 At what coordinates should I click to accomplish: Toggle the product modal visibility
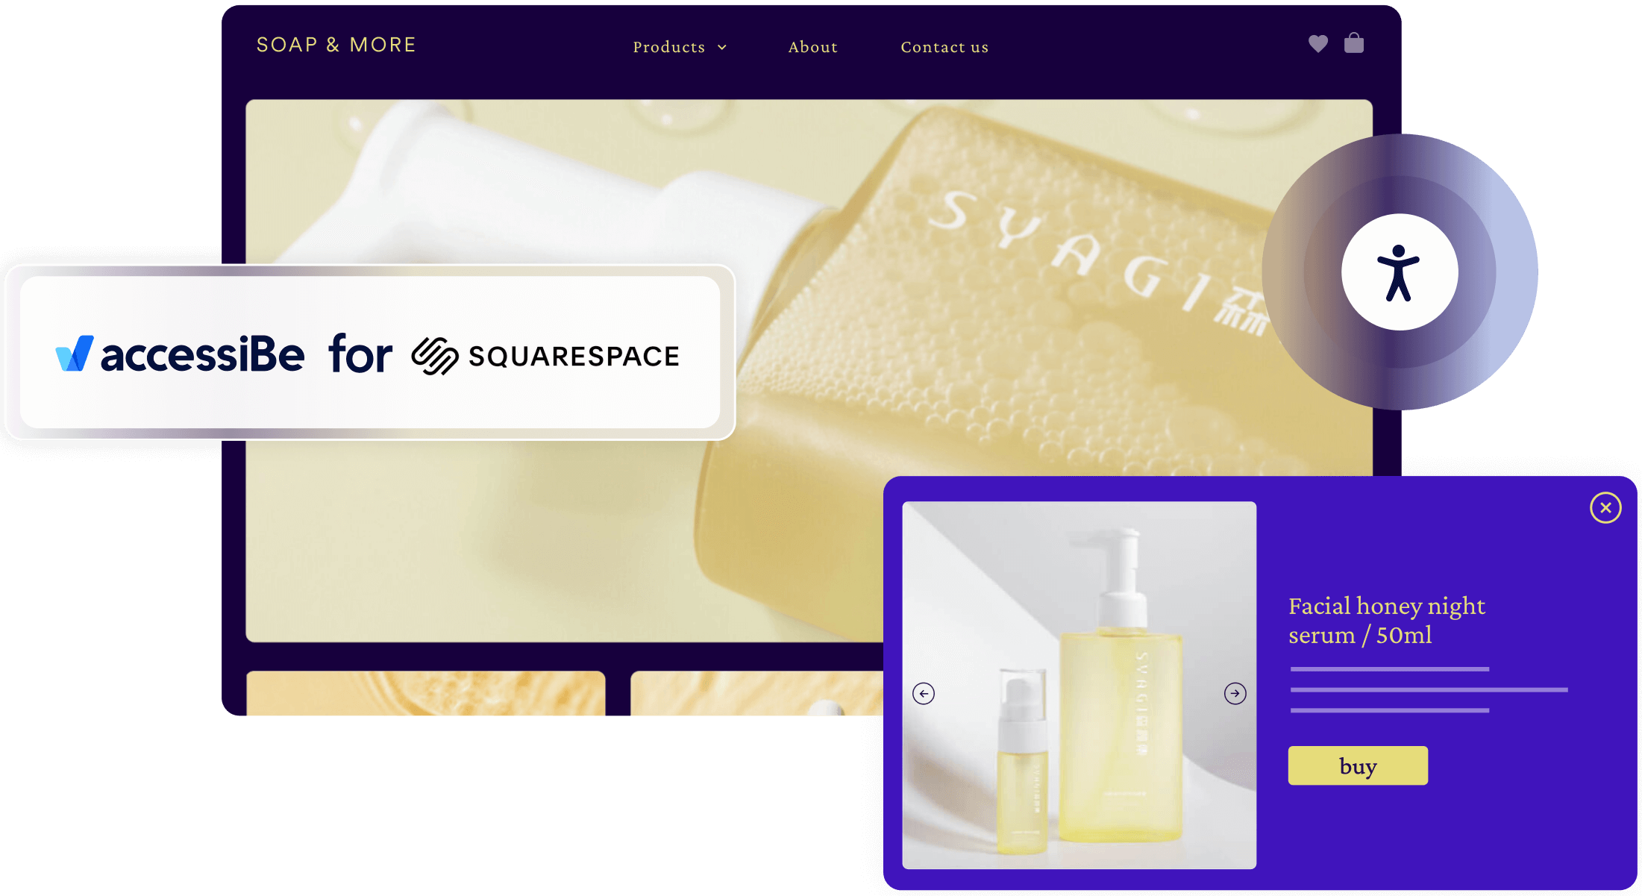point(1607,507)
